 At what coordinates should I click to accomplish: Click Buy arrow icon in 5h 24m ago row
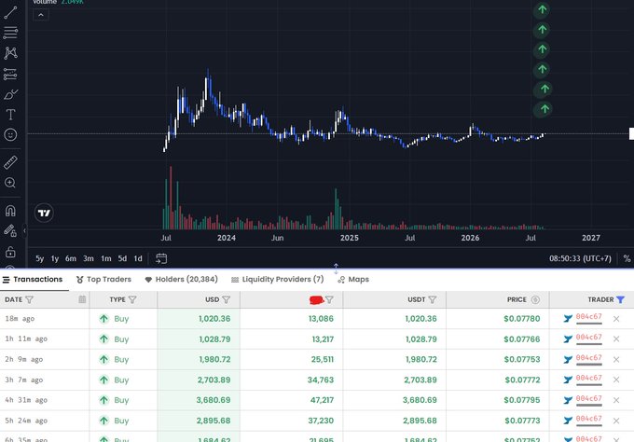click(103, 421)
